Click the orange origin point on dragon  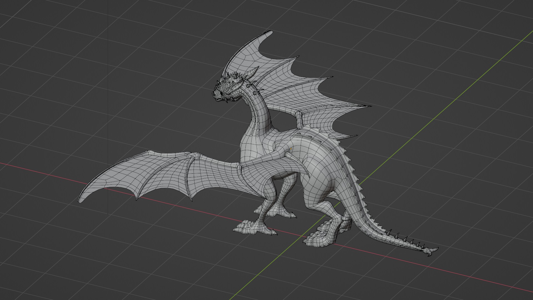(x=291, y=149)
